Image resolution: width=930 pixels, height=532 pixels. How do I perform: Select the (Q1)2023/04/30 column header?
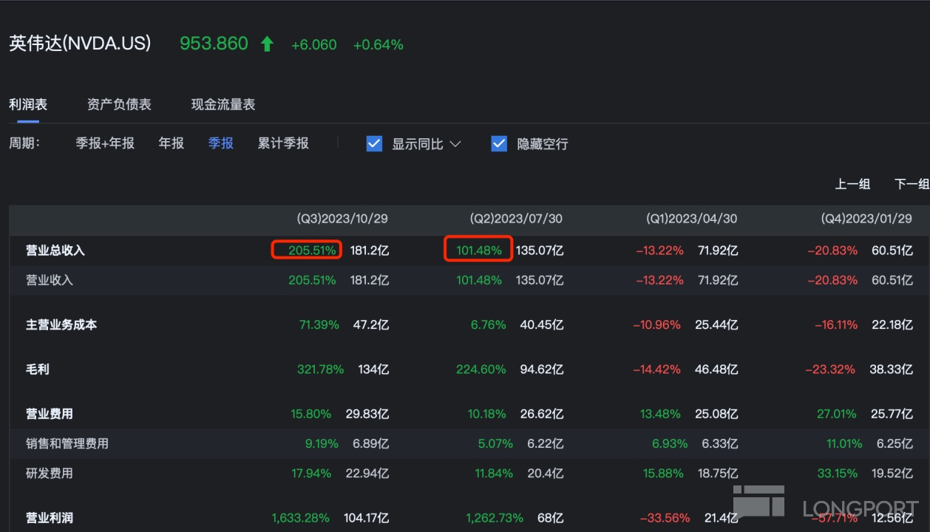(x=691, y=219)
